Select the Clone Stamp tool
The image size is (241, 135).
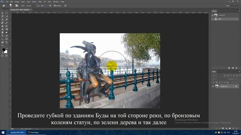coord(3,26)
